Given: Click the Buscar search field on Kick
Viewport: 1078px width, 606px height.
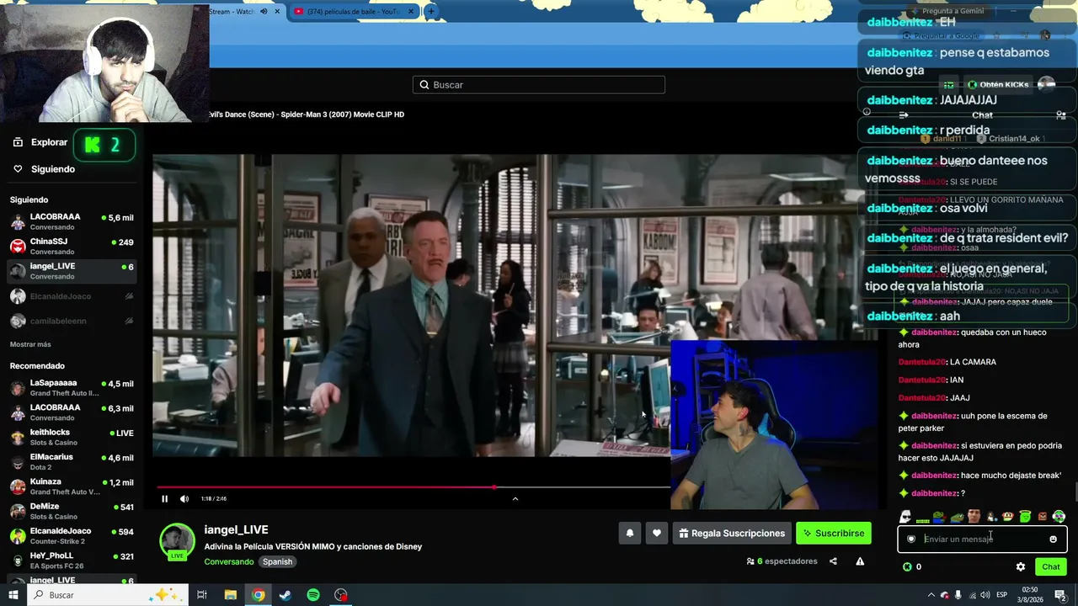Looking at the screenshot, I should (x=539, y=85).
